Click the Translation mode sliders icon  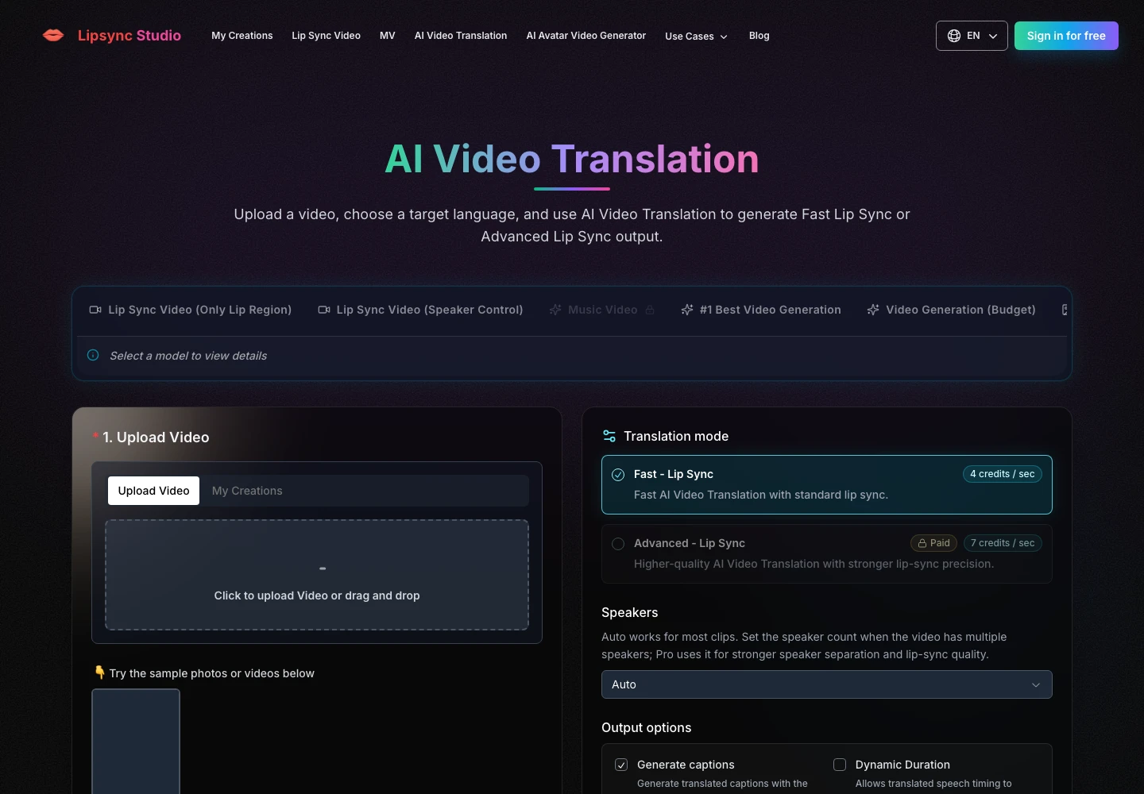tap(609, 436)
